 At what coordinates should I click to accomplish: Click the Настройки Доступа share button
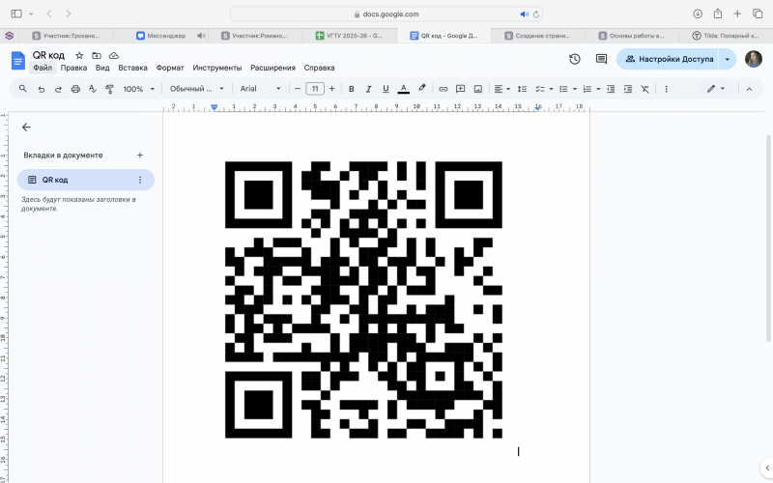point(669,59)
